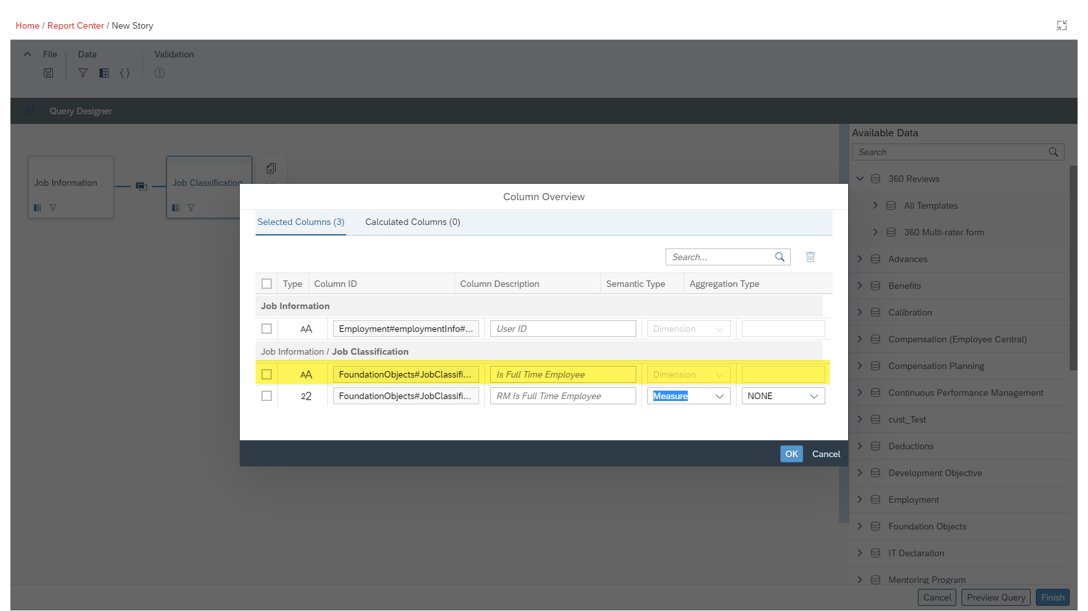Click the Available Data search magnifier icon
The height and width of the screenshot is (611, 1088).
[1053, 152]
